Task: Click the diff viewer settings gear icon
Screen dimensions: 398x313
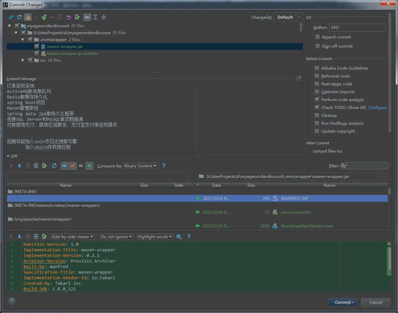Action: click(179, 237)
